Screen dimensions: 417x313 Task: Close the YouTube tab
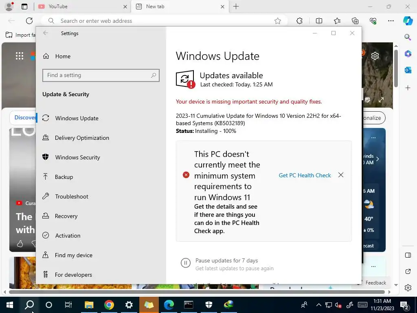(125, 7)
